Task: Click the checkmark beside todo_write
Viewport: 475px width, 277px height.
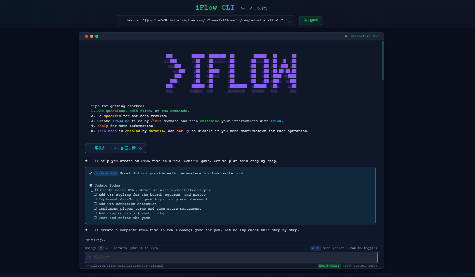Action: click(91, 173)
